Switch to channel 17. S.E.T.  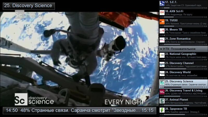tap(184, 4)
